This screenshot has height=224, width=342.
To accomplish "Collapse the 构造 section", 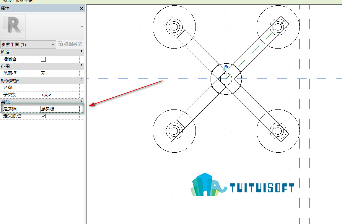I will 81,51.
